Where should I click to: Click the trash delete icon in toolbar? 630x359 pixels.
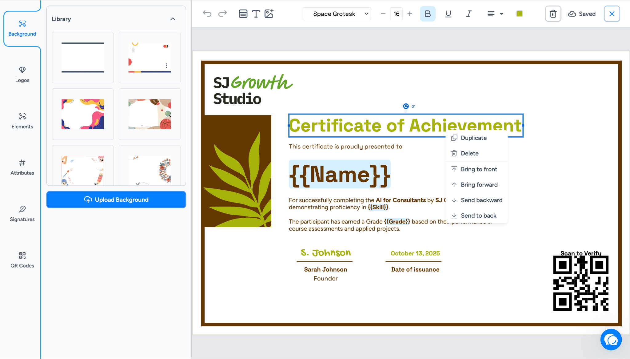click(553, 14)
